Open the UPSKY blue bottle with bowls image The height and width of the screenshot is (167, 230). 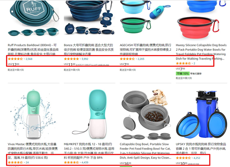(201, 114)
